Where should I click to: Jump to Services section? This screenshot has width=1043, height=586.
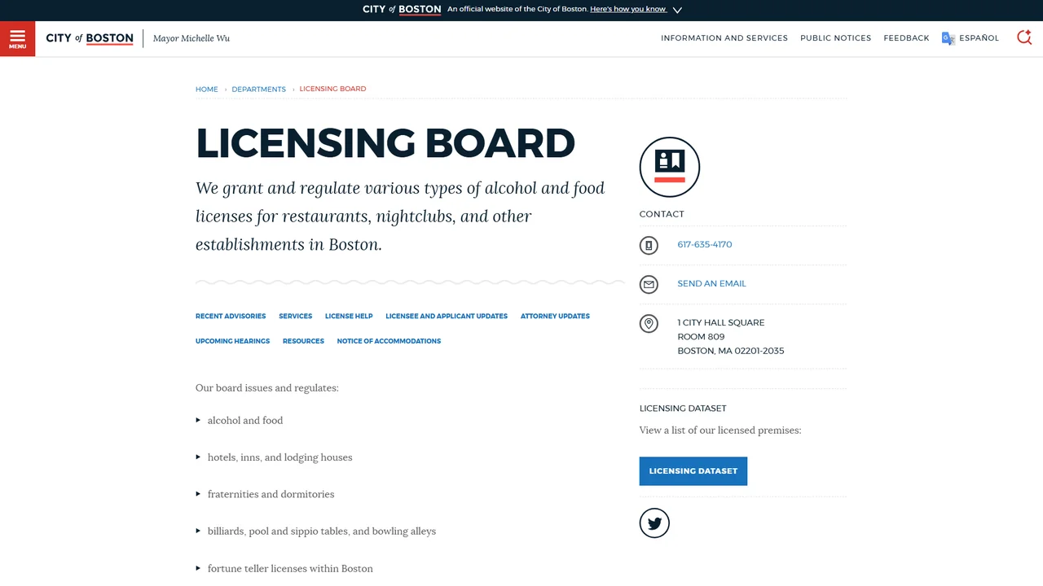coord(295,317)
